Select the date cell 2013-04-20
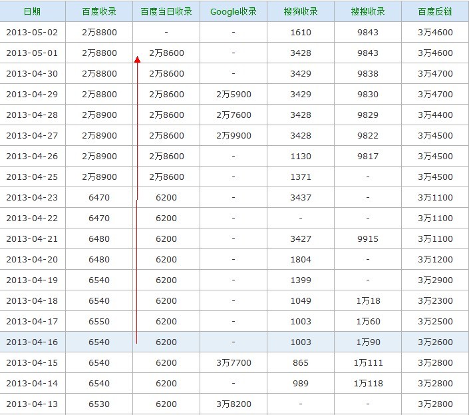This screenshot has width=469, height=415. [32, 259]
